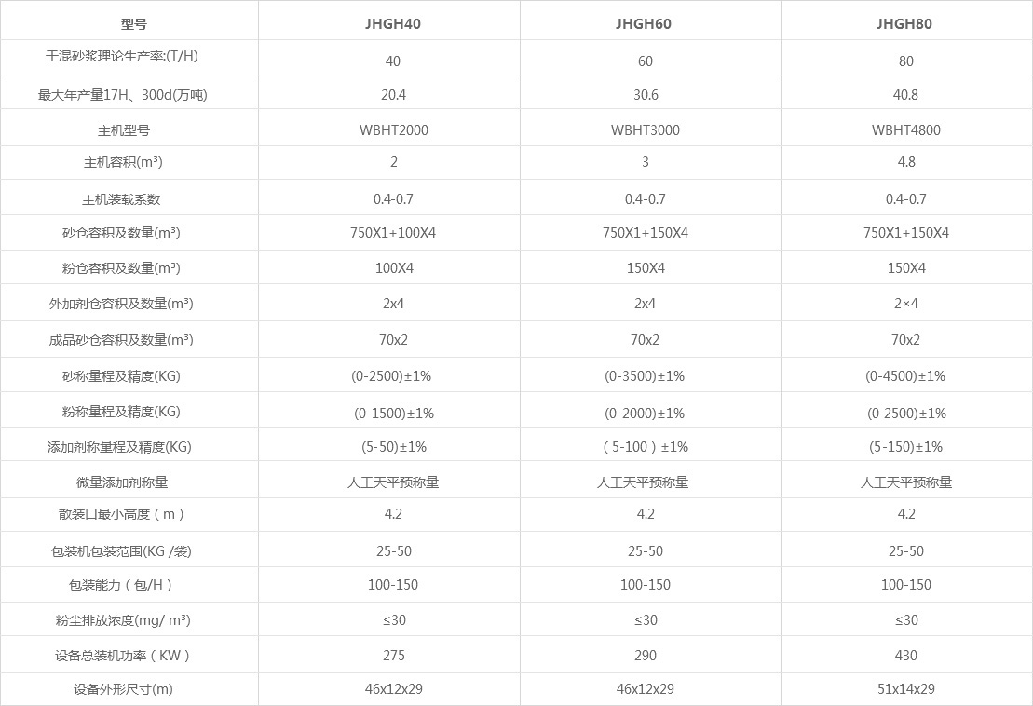Select the (0-4500)±1% cell
The width and height of the screenshot is (1033, 706).
905,376
